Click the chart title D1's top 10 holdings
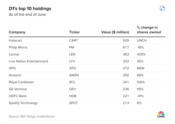 30,9
